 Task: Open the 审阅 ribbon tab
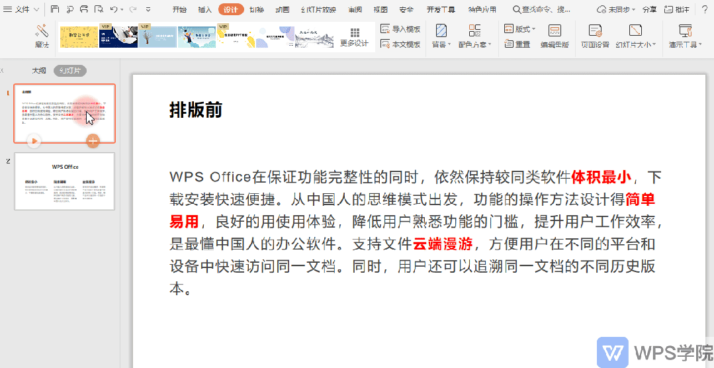(355, 9)
